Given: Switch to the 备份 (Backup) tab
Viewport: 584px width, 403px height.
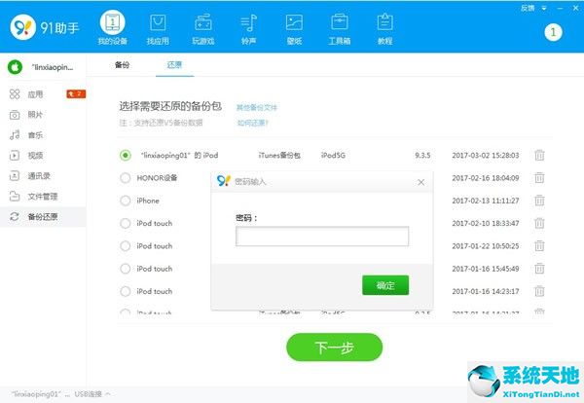Looking at the screenshot, I should coord(123,65).
